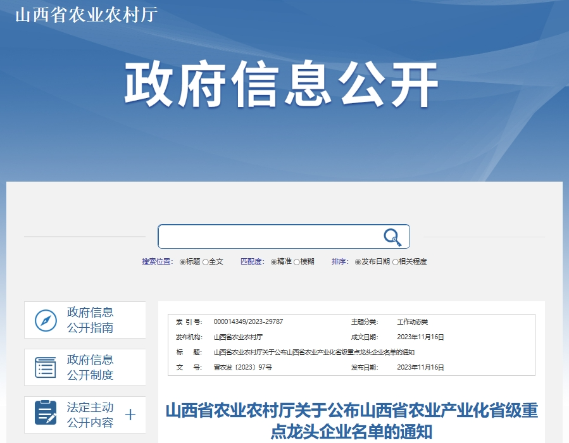Click 山西省农业农村厅 site title in header
Viewport: 569px width, 443px height.
pos(85,15)
